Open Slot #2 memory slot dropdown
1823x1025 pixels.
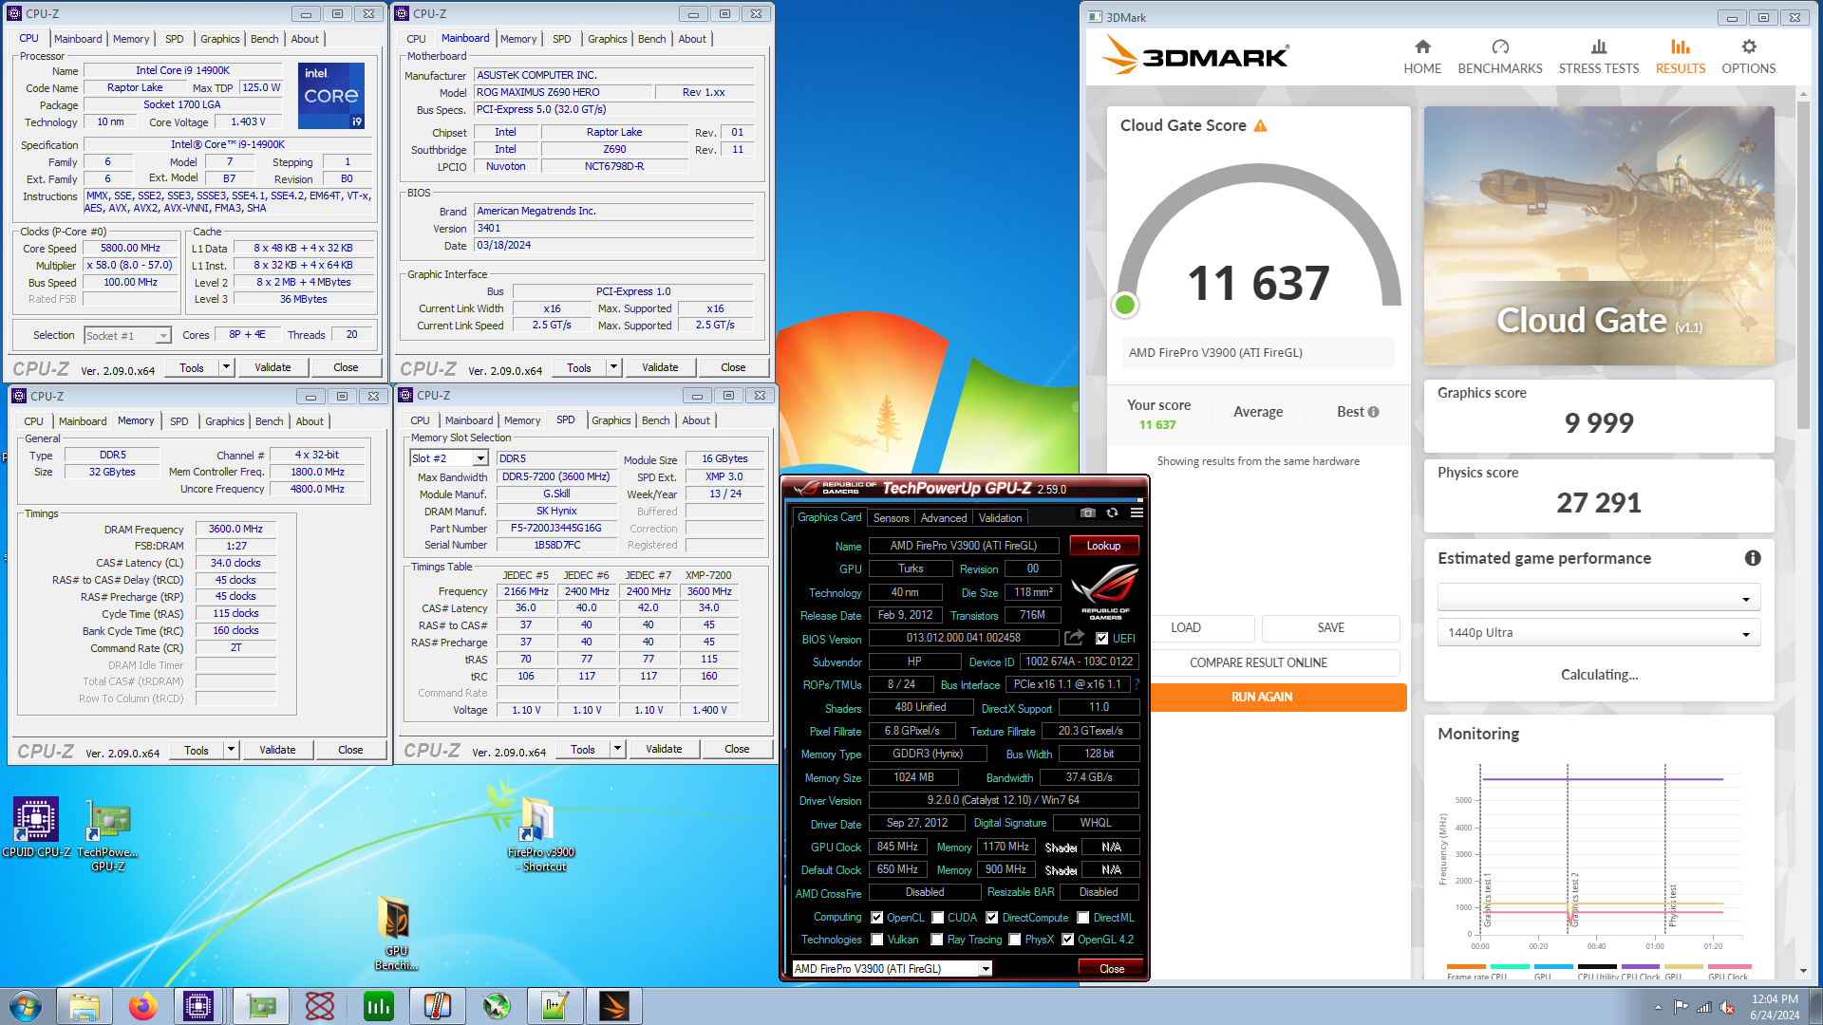click(449, 458)
